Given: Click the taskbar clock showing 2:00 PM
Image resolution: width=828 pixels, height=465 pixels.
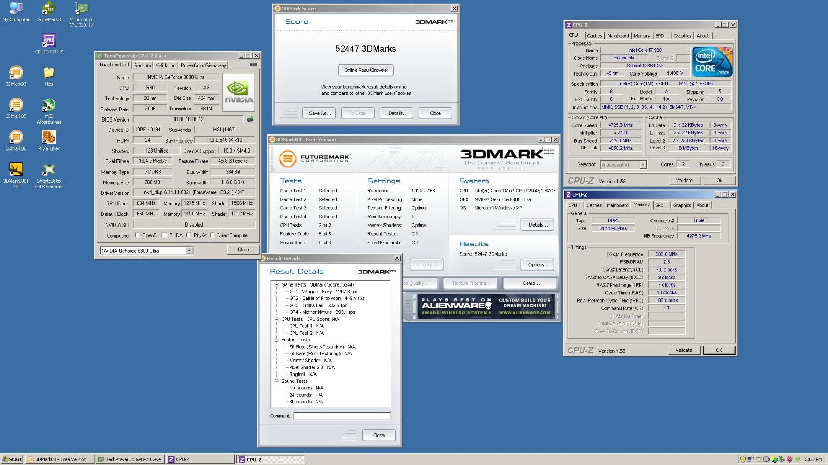Looking at the screenshot, I should [813, 459].
